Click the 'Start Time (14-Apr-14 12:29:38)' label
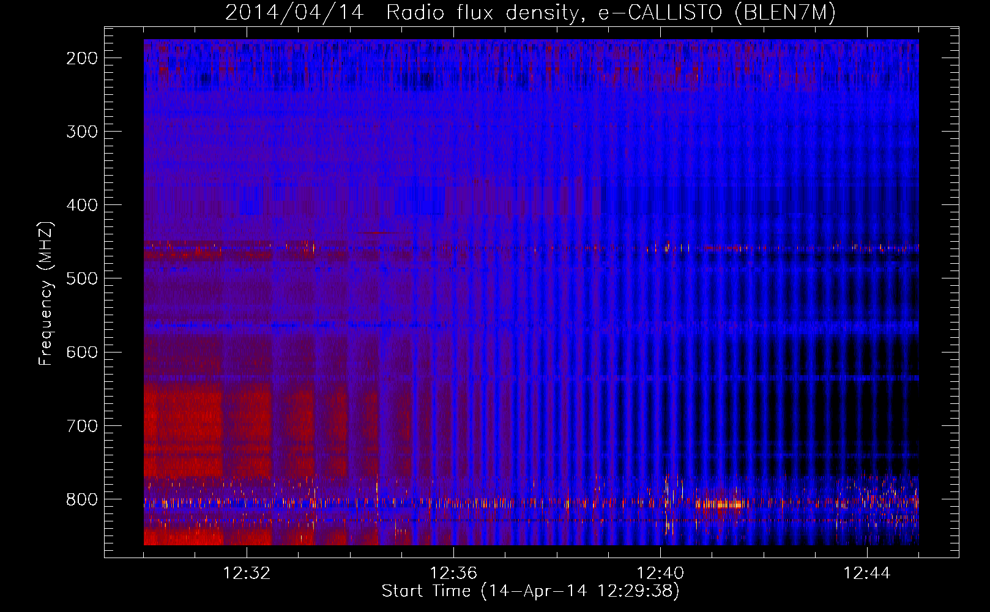Viewport: 990px width, 612px height. 530,591
